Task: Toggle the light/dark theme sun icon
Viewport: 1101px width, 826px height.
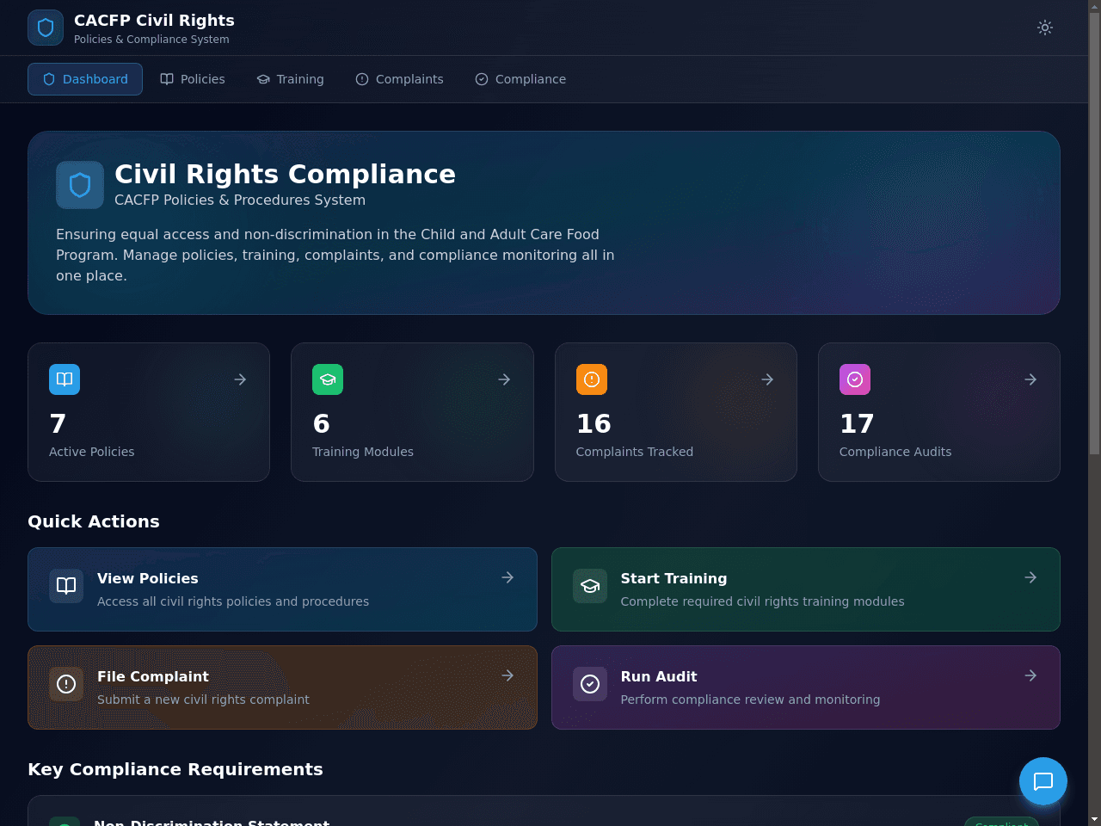Action: [1045, 28]
